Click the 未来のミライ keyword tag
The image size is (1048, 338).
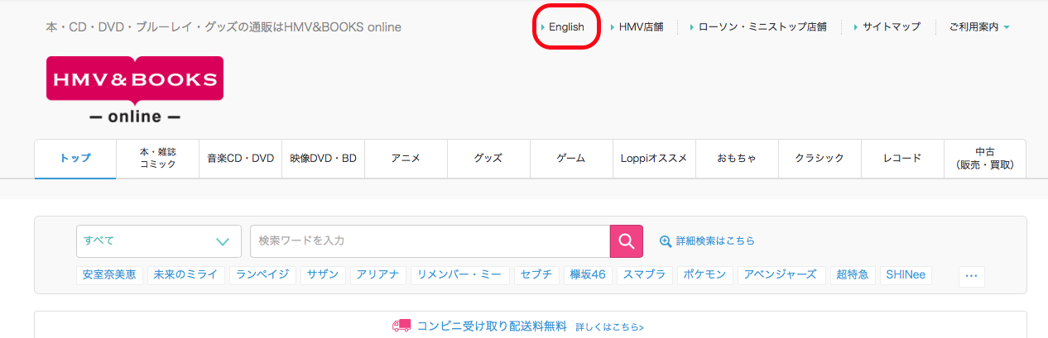pyautogui.click(x=186, y=275)
